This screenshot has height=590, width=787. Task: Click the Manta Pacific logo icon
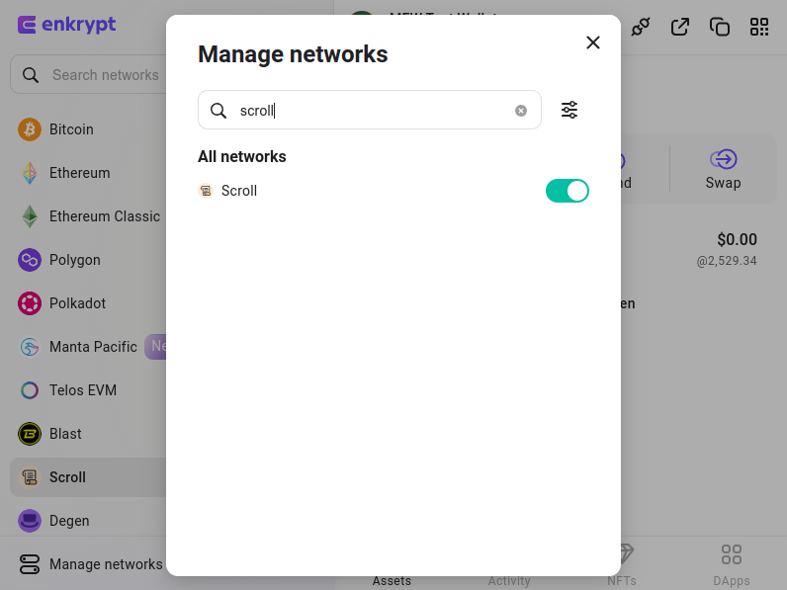[x=30, y=347]
